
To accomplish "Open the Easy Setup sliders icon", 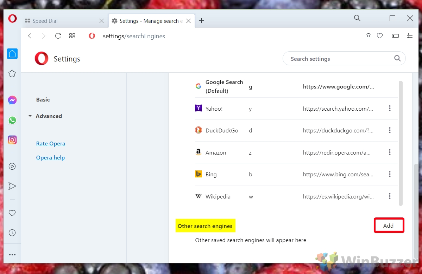I will pyautogui.click(x=410, y=36).
